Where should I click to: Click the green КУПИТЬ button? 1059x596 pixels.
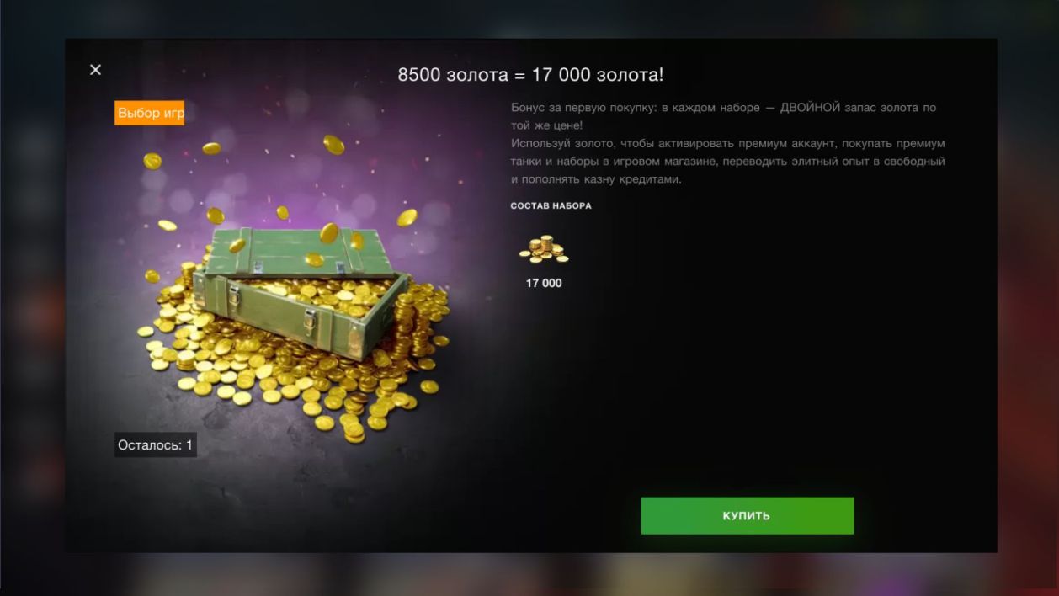(748, 515)
